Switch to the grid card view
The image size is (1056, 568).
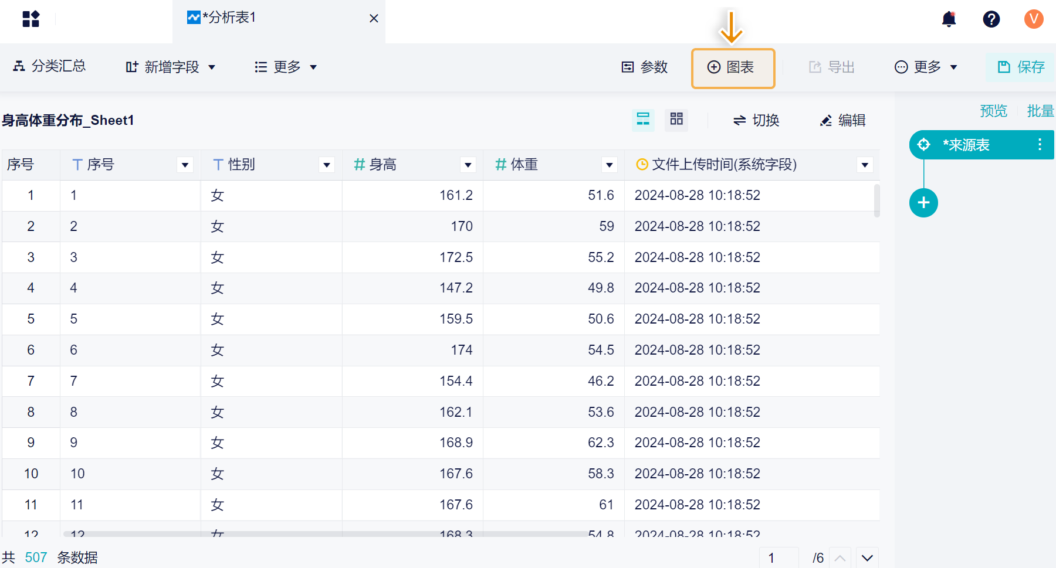676,120
